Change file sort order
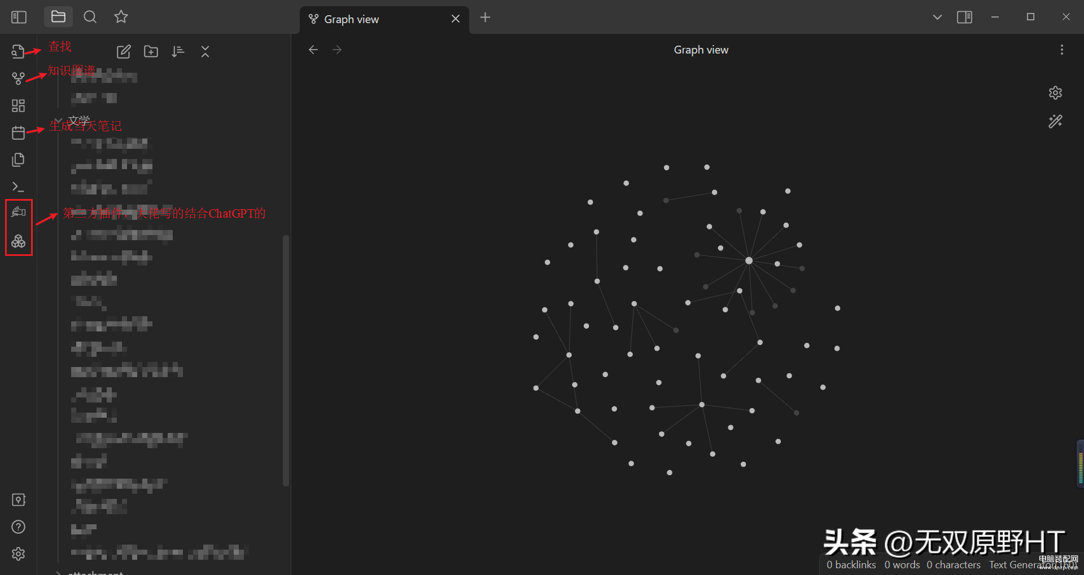 pos(178,52)
